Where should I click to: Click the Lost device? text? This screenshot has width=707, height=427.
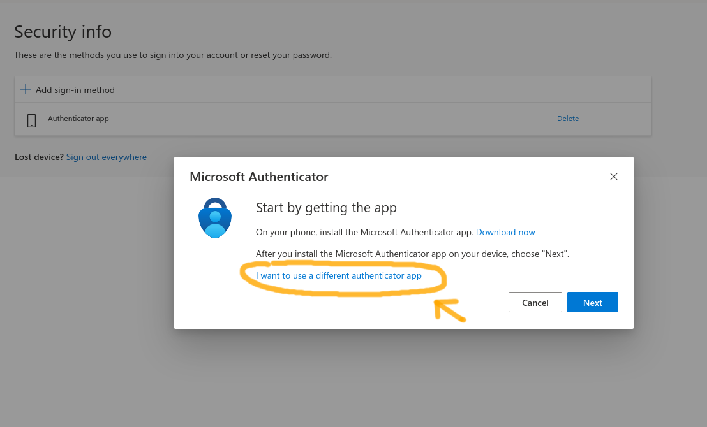click(x=39, y=157)
